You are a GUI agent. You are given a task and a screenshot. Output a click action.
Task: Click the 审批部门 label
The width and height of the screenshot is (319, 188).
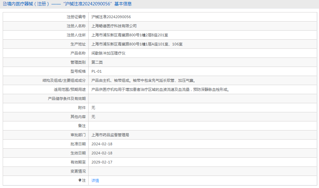pos(78,135)
